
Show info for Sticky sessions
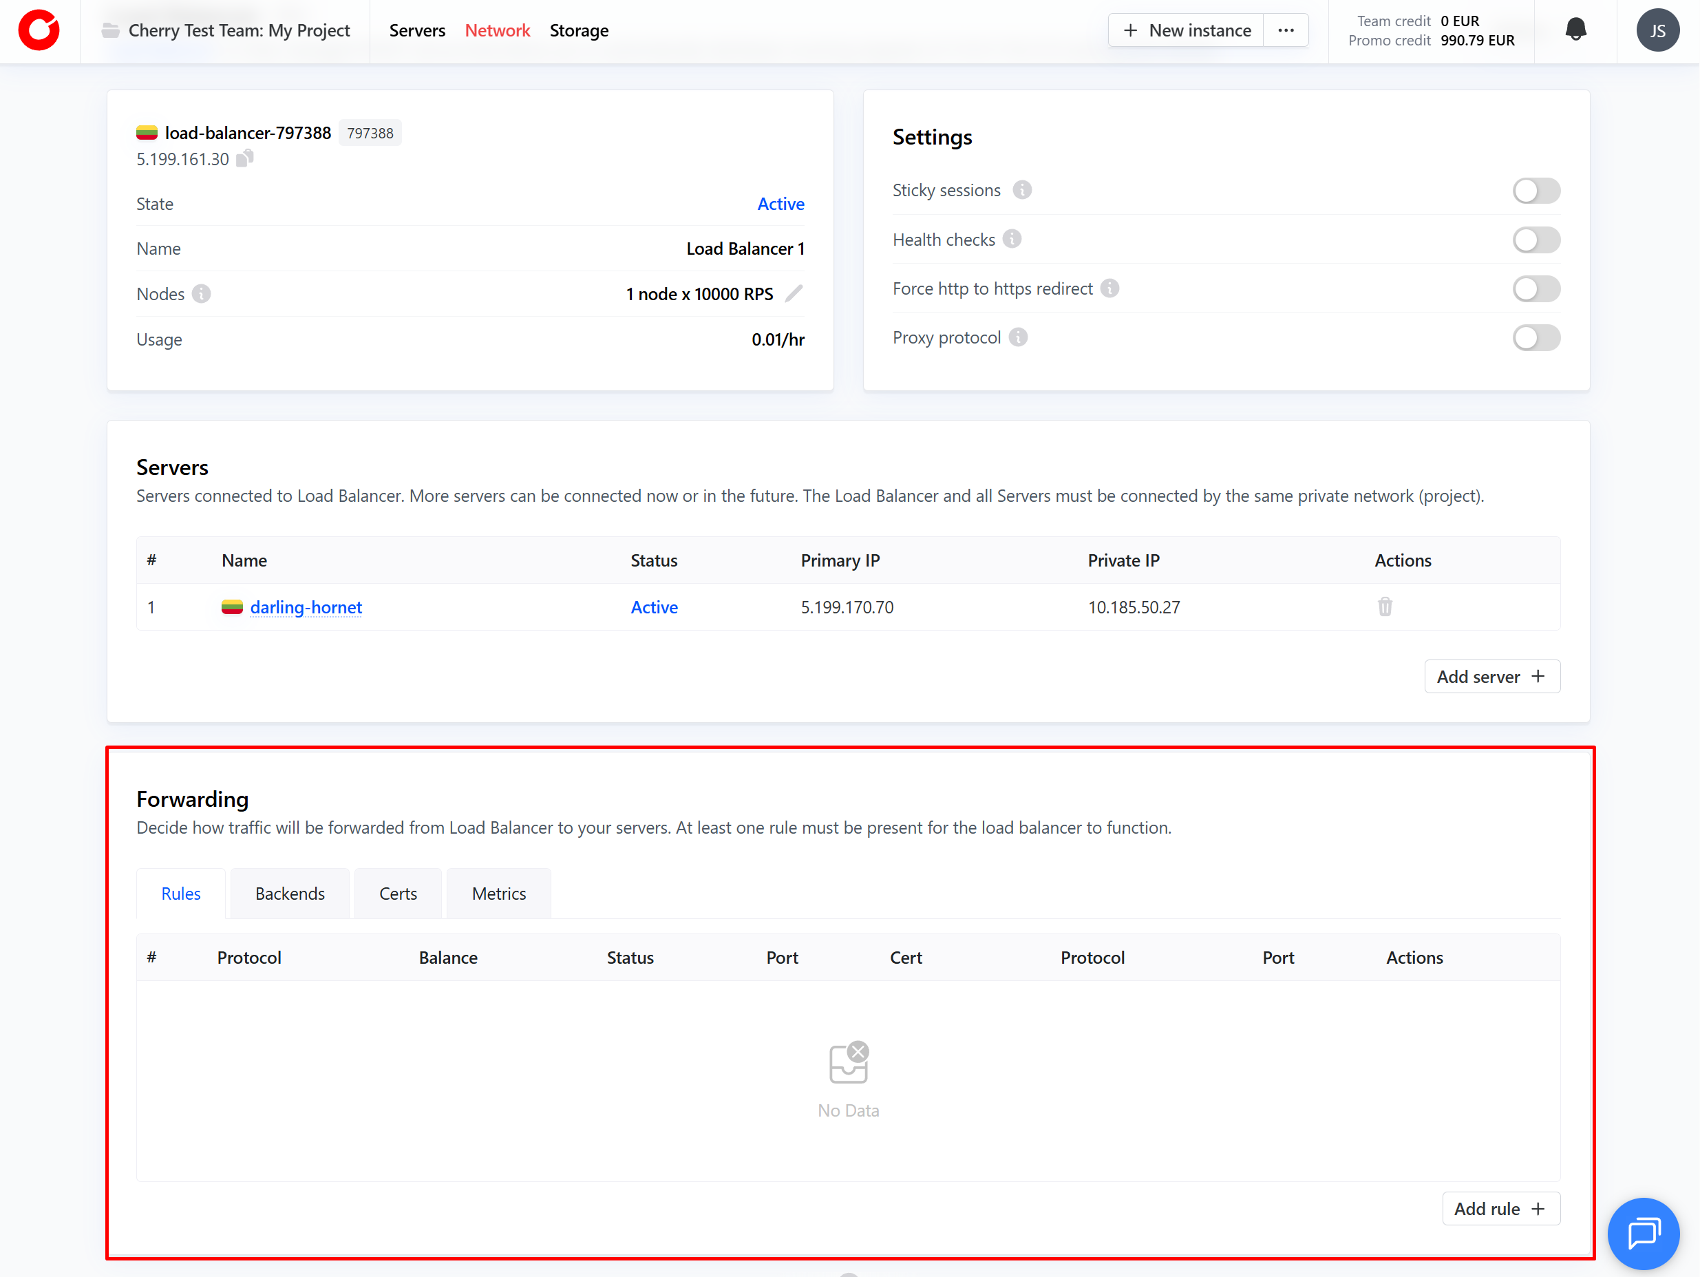pyautogui.click(x=1022, y=190)
